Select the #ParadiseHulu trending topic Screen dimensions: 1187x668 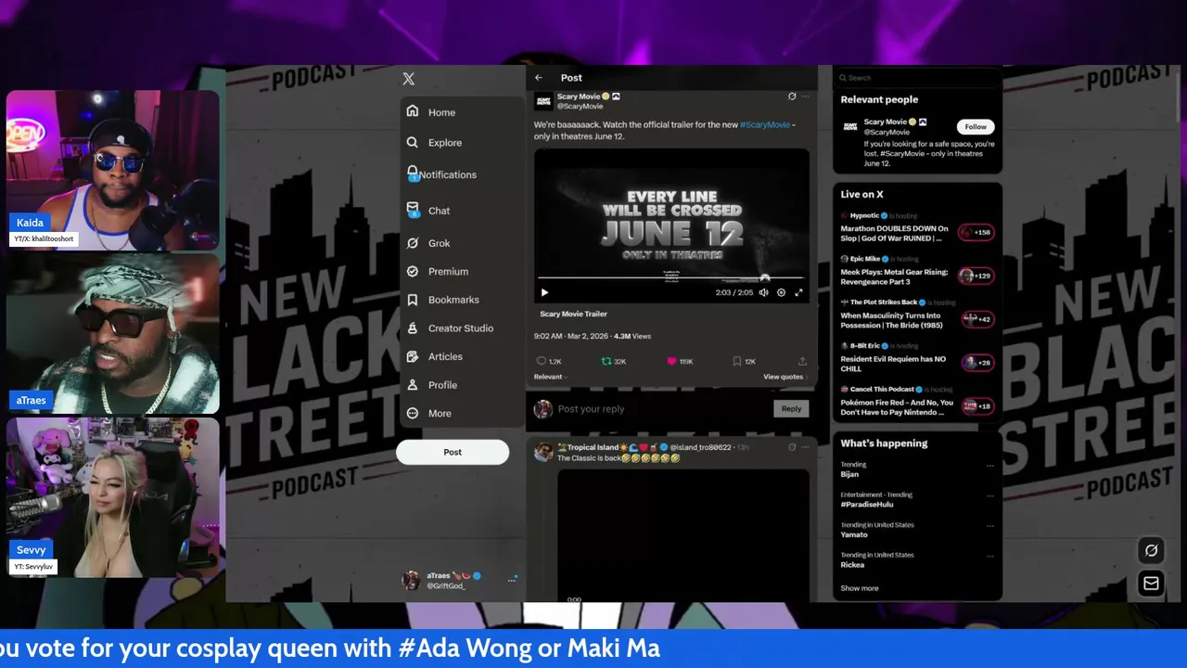(x=867, y=505)
